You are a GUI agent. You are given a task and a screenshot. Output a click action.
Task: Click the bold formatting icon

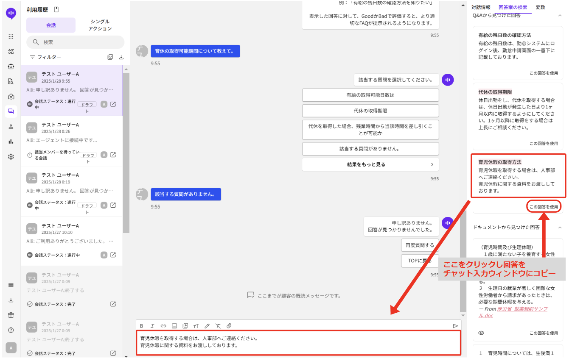[142, 326]
